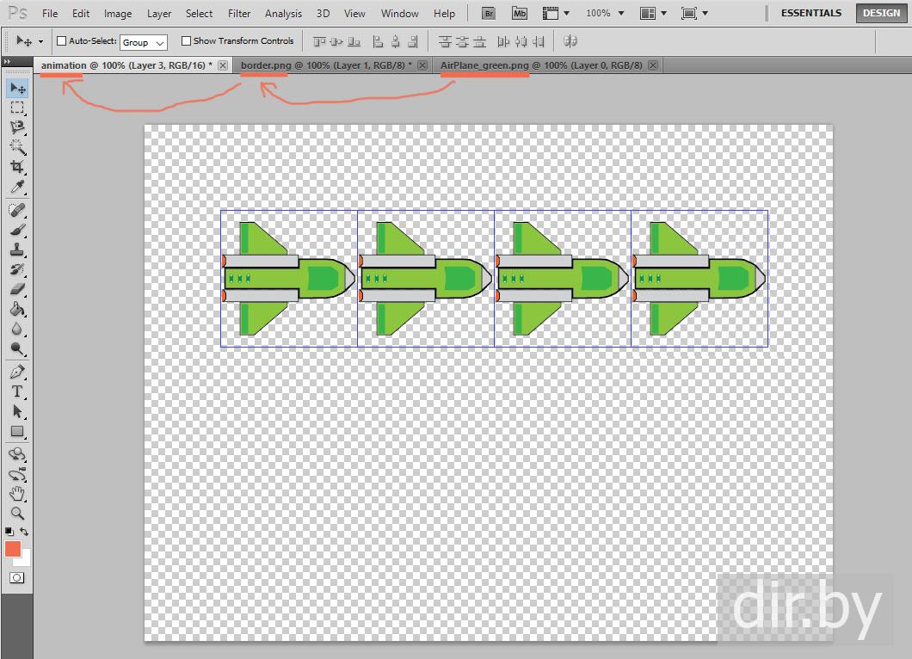
Task: Expand the Arrange Documents dropdown
Action: coord(653,13)
